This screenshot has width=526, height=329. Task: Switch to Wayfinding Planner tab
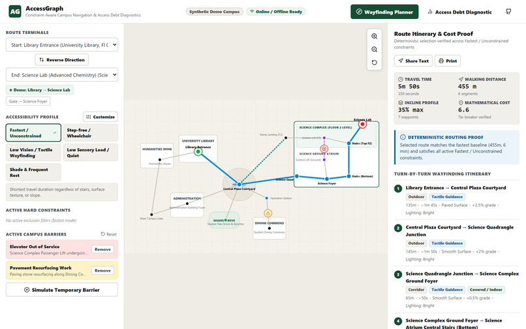[384, 12]
